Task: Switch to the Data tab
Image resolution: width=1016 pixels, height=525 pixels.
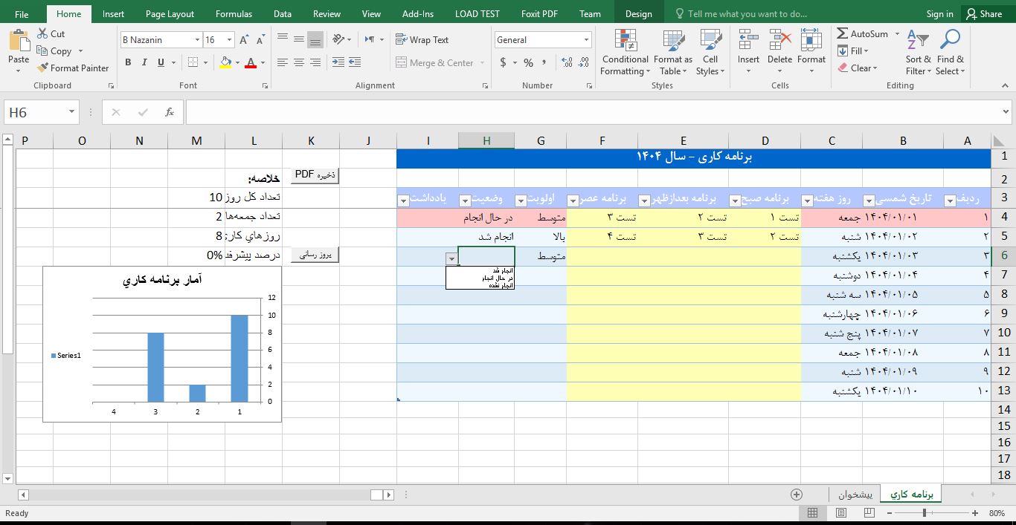Action: 282,13
